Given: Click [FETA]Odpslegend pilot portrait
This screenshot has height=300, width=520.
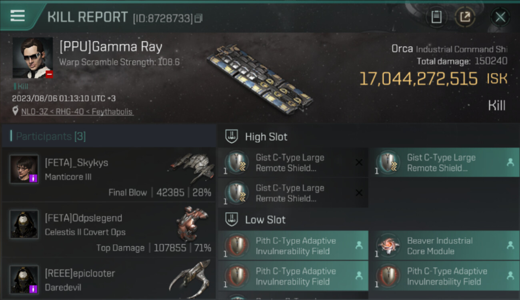Looking at the screenshot, I should 24,224.
